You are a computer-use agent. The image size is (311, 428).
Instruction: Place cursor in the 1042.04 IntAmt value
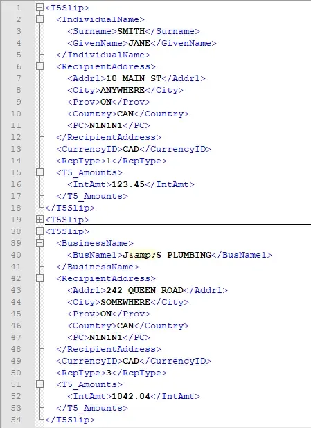(x=131, y=396)
